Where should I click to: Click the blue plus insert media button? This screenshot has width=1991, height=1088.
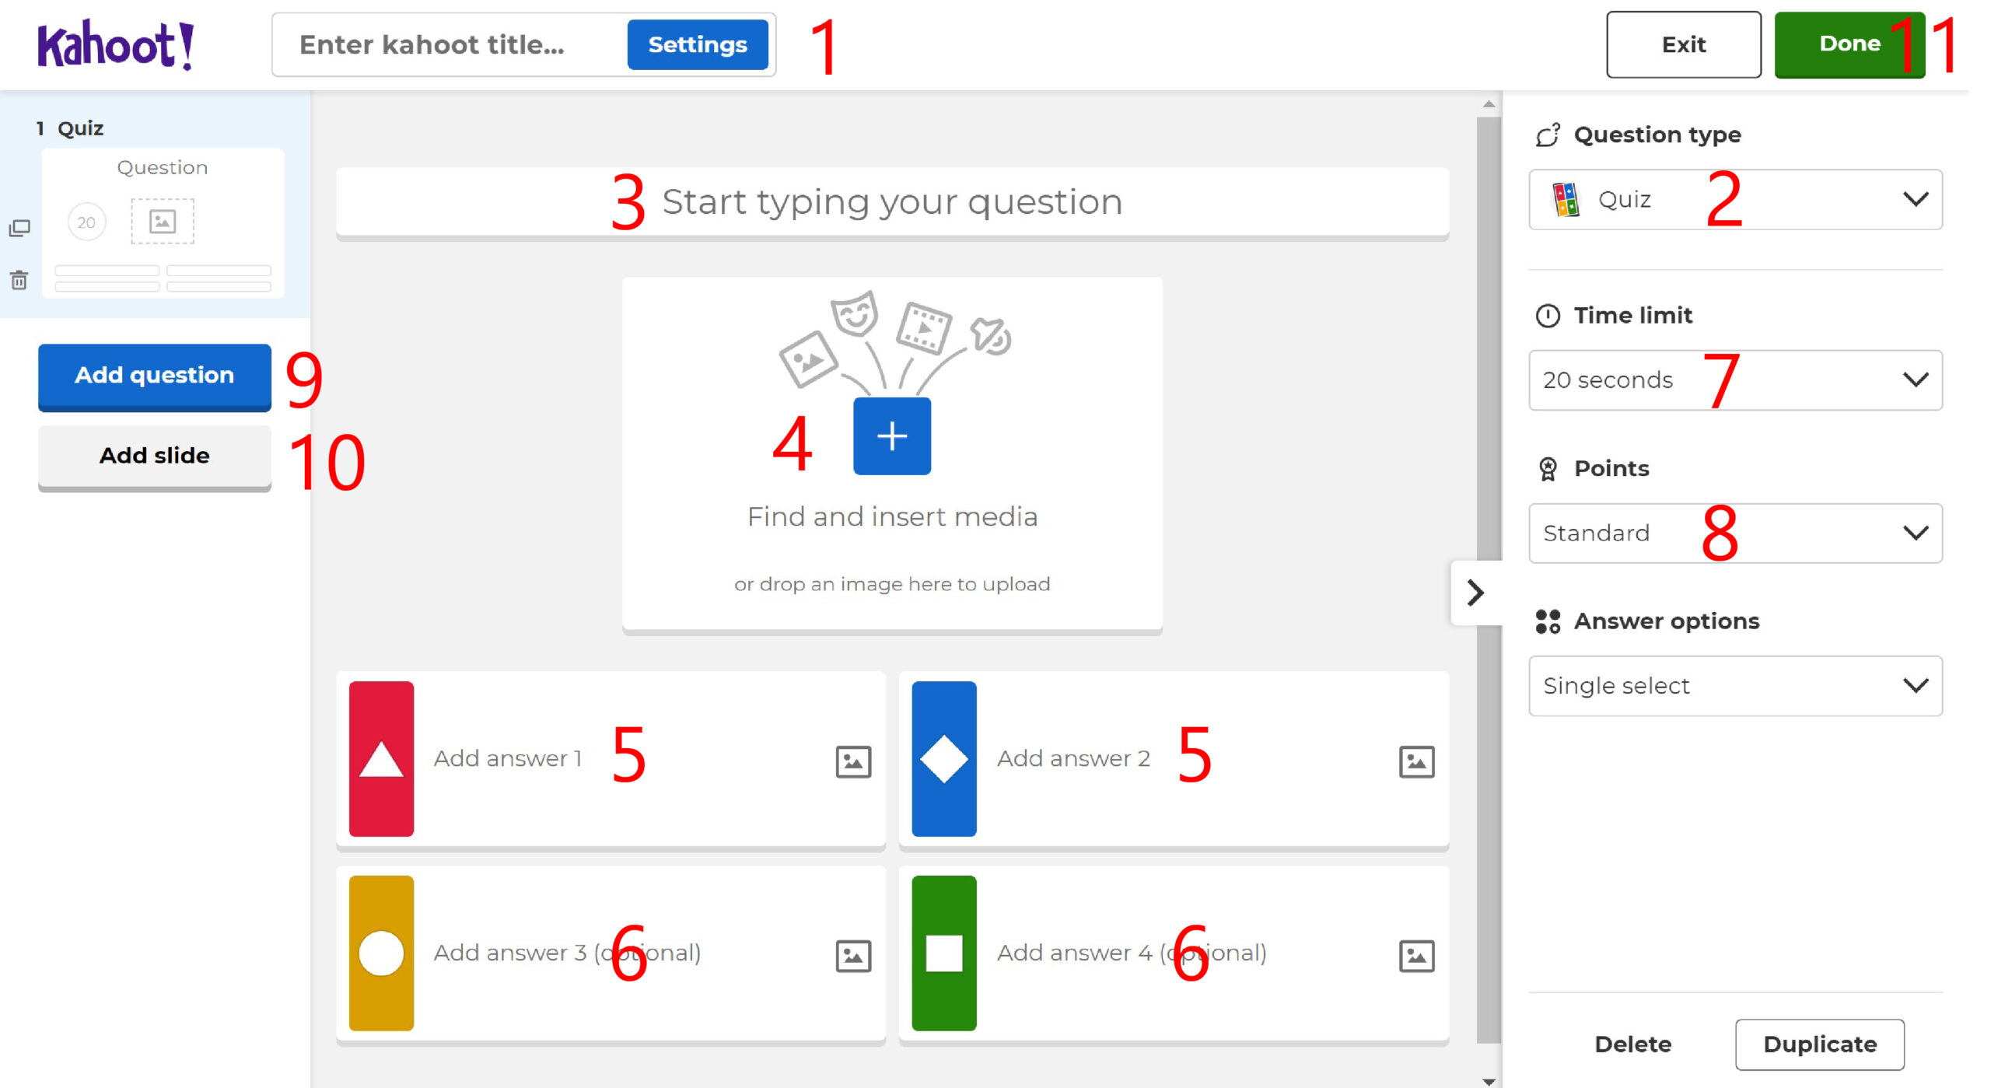(x=891, y=436)
